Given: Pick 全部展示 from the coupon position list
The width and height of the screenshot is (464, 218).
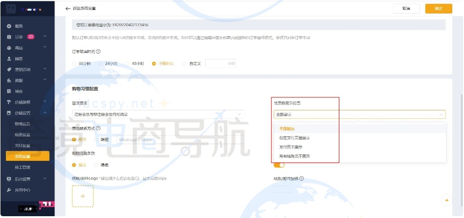Looking at the screenshot, I should pyautogui.click(x=360, y=129).
